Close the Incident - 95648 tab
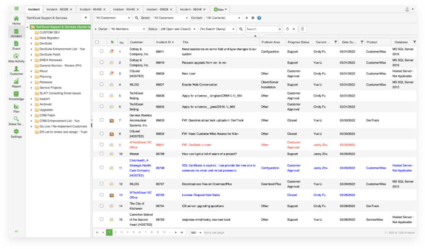Image resolution: width=425 pixels, height=249 pixels. (x=204, y=9)
